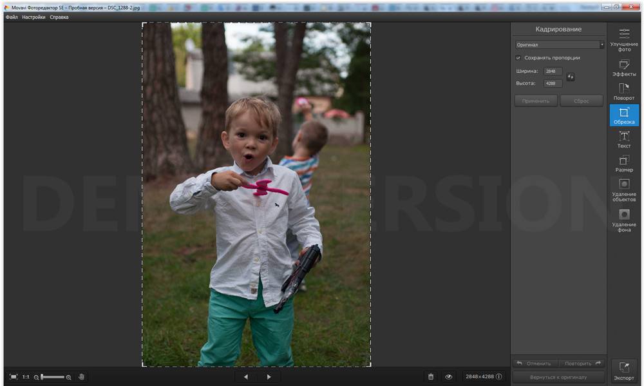Toggle the 1:1 actual size view
The image size is (644, 386).
[26, 377]
